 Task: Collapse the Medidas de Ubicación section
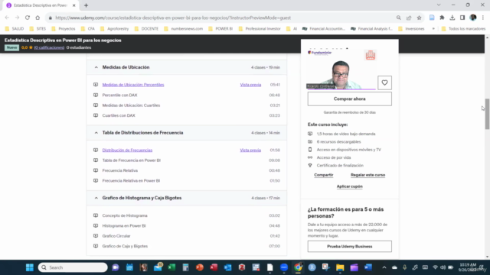click(96, 67)
